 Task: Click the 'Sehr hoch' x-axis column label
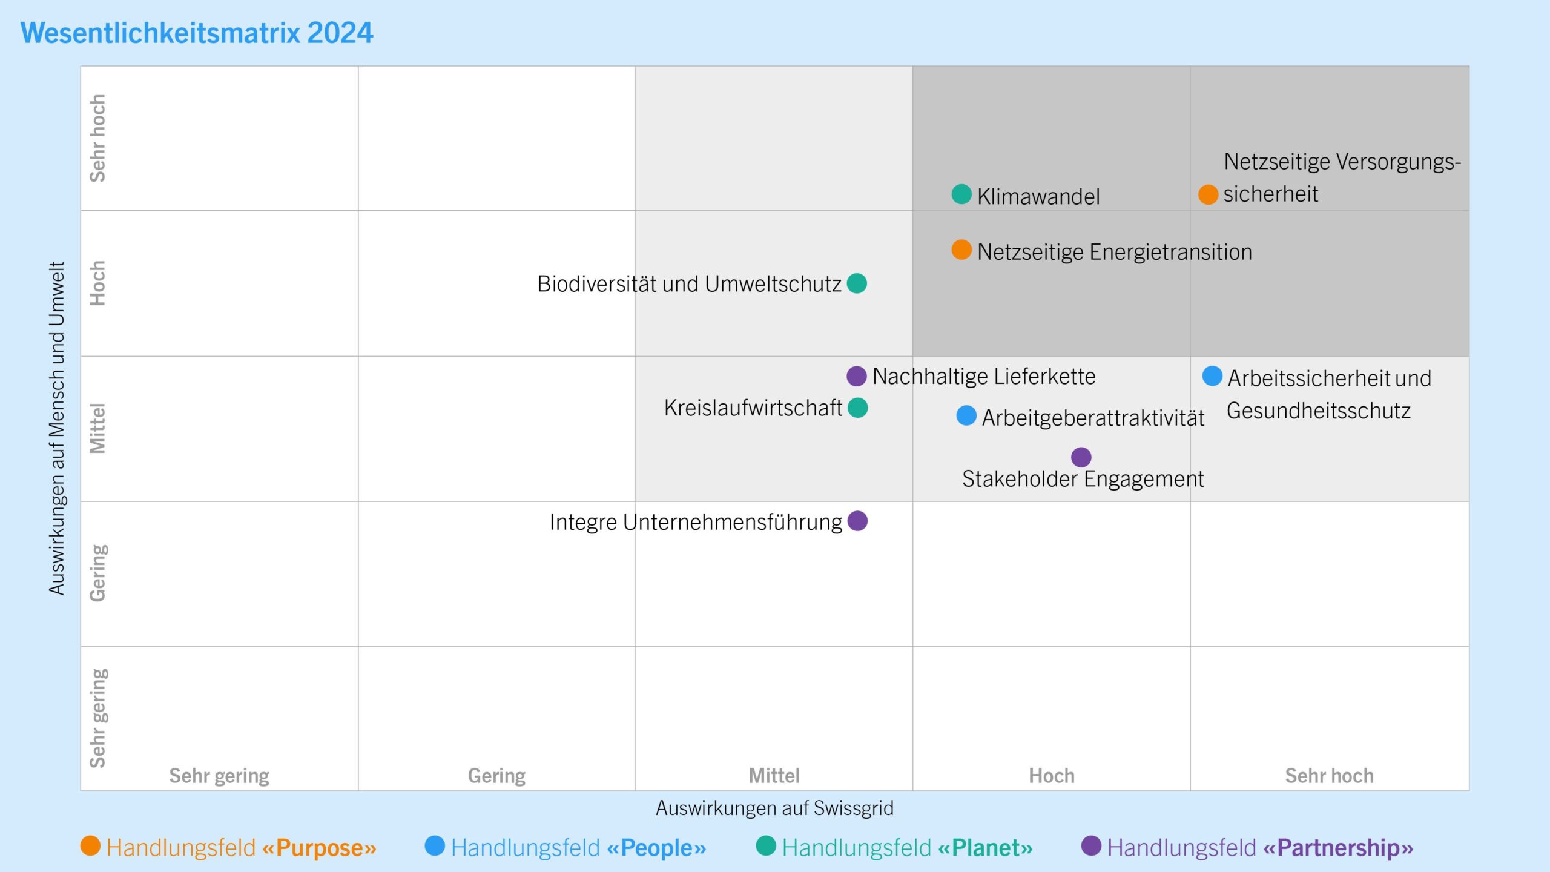(1329, 776)
